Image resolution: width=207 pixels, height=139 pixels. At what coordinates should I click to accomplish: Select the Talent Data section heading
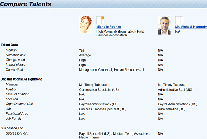point(9,45)
